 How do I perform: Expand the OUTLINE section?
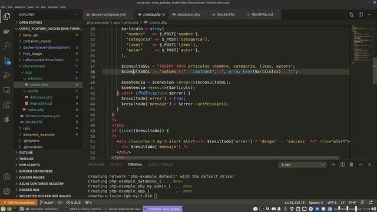click(x=48, y=153)
